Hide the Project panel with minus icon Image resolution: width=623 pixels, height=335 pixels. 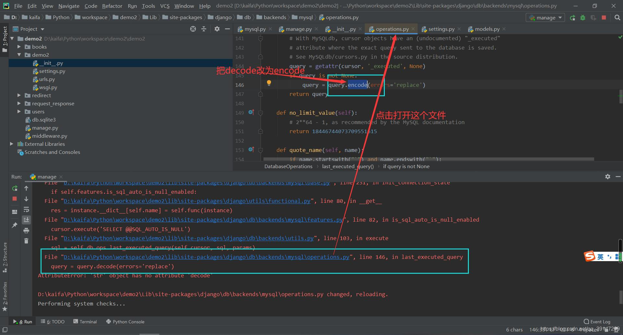(x=227, y=29)
